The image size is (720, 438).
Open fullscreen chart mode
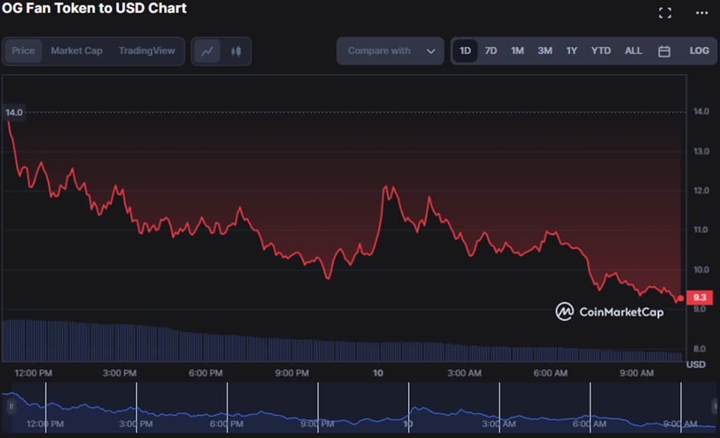(665, 13)
